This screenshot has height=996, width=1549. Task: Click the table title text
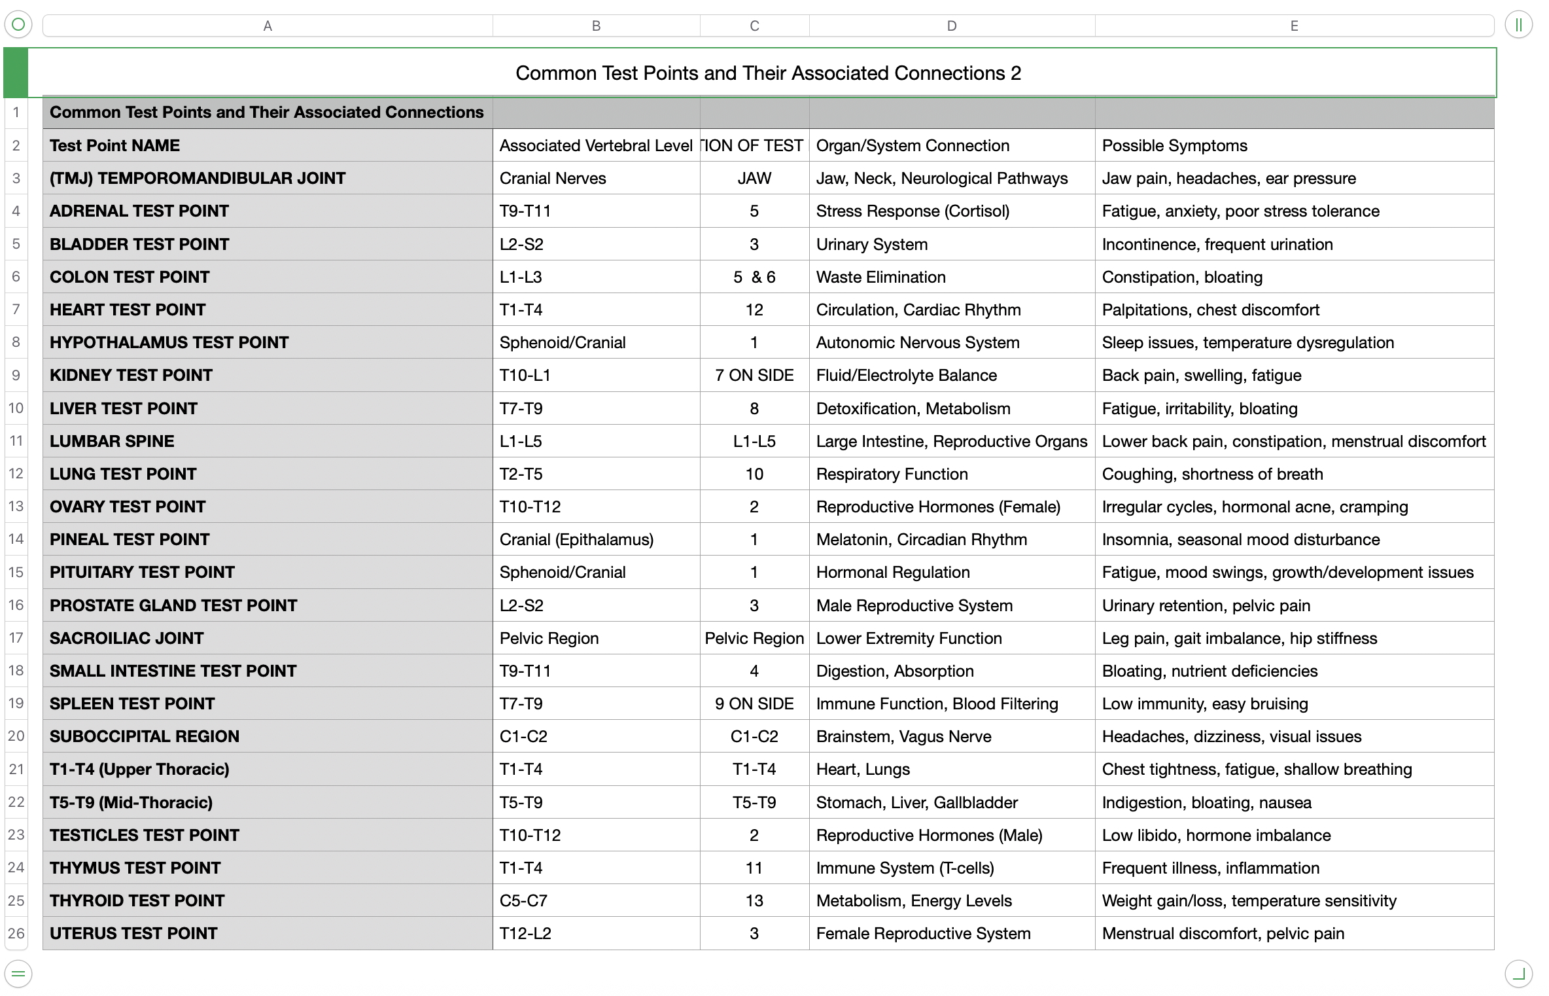pyautogui.click(x=768, y=73)
